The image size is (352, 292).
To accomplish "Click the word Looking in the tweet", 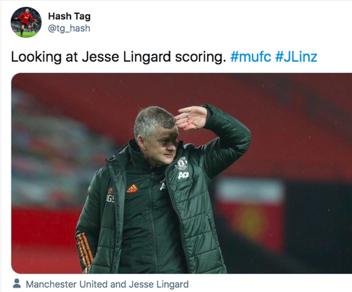I will (x=36, y=57).
